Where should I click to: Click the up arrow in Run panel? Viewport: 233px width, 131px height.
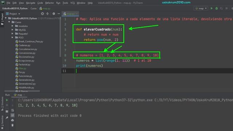tap(12, 100)
